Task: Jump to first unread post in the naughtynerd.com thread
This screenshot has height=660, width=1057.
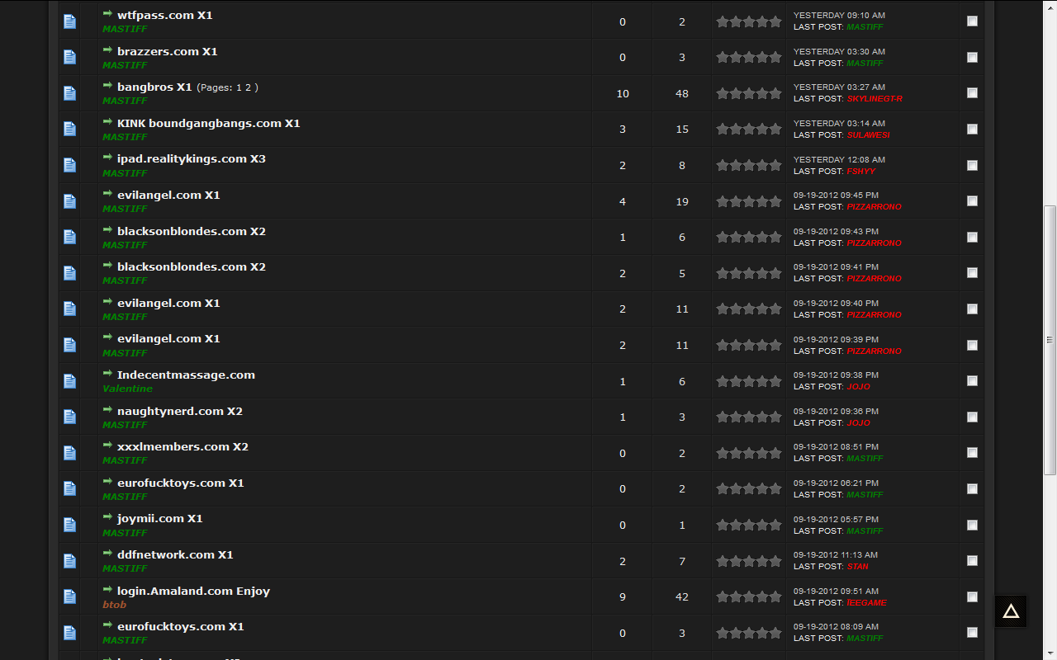Action: pyautogui.click(x=107, y=410)
